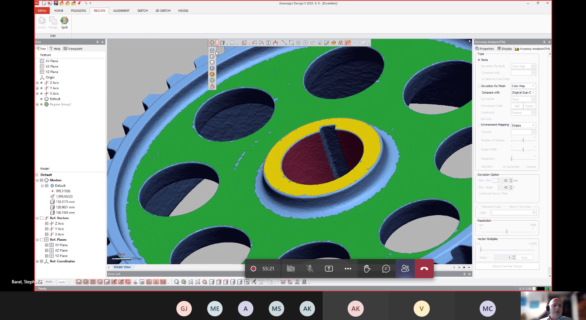The image size is (586, 320).
Task: Open the Viewpoint tab in Tree panel
Action: [73, 49]
